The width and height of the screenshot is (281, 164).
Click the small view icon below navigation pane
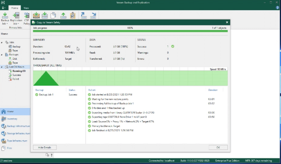point(47,155)
